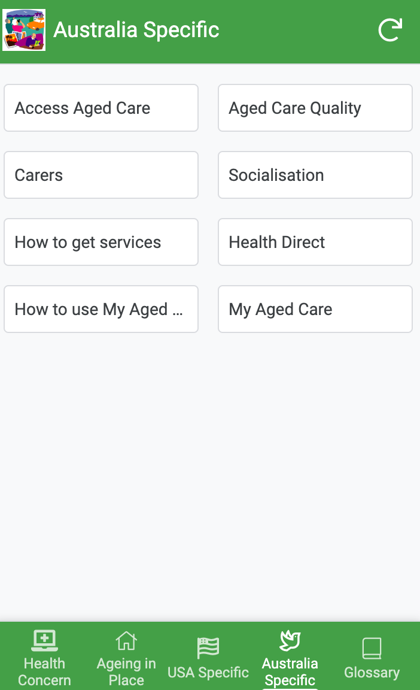420x690 pixels.
Task: Select the My Aged Care button
Action: click(315, 309)
